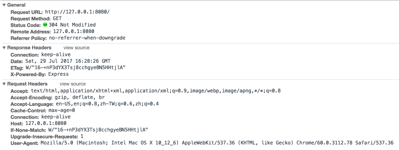Click the Cache-Control max-age=0 value
This screenshot has height=150, width=399.
pos(62,111)
